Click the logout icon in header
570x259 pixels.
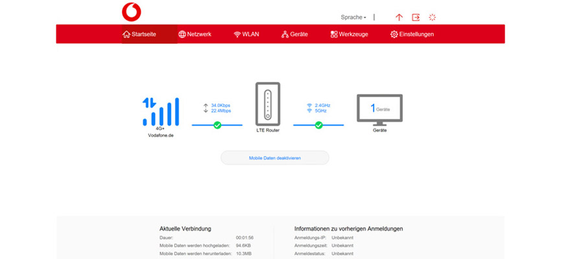tap(416, 17)
